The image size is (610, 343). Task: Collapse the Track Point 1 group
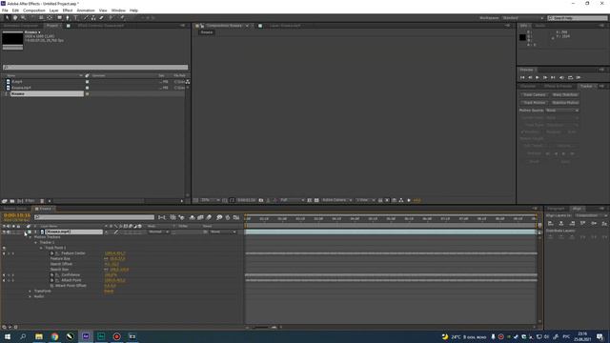coord(41,248)
